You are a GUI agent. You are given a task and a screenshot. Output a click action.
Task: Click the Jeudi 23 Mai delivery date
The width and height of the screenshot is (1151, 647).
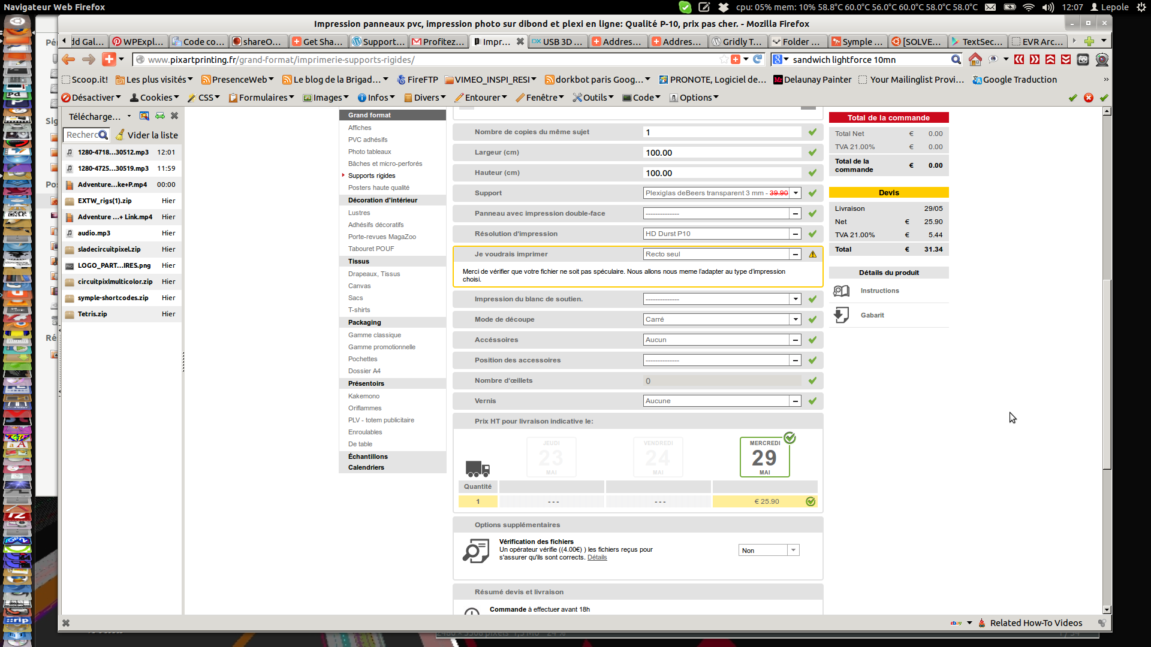[x=551, y=458]
